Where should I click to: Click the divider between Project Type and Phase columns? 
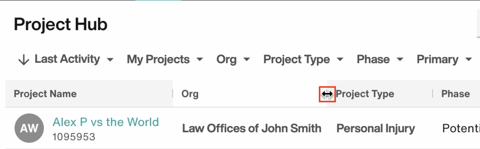(433, 93)
